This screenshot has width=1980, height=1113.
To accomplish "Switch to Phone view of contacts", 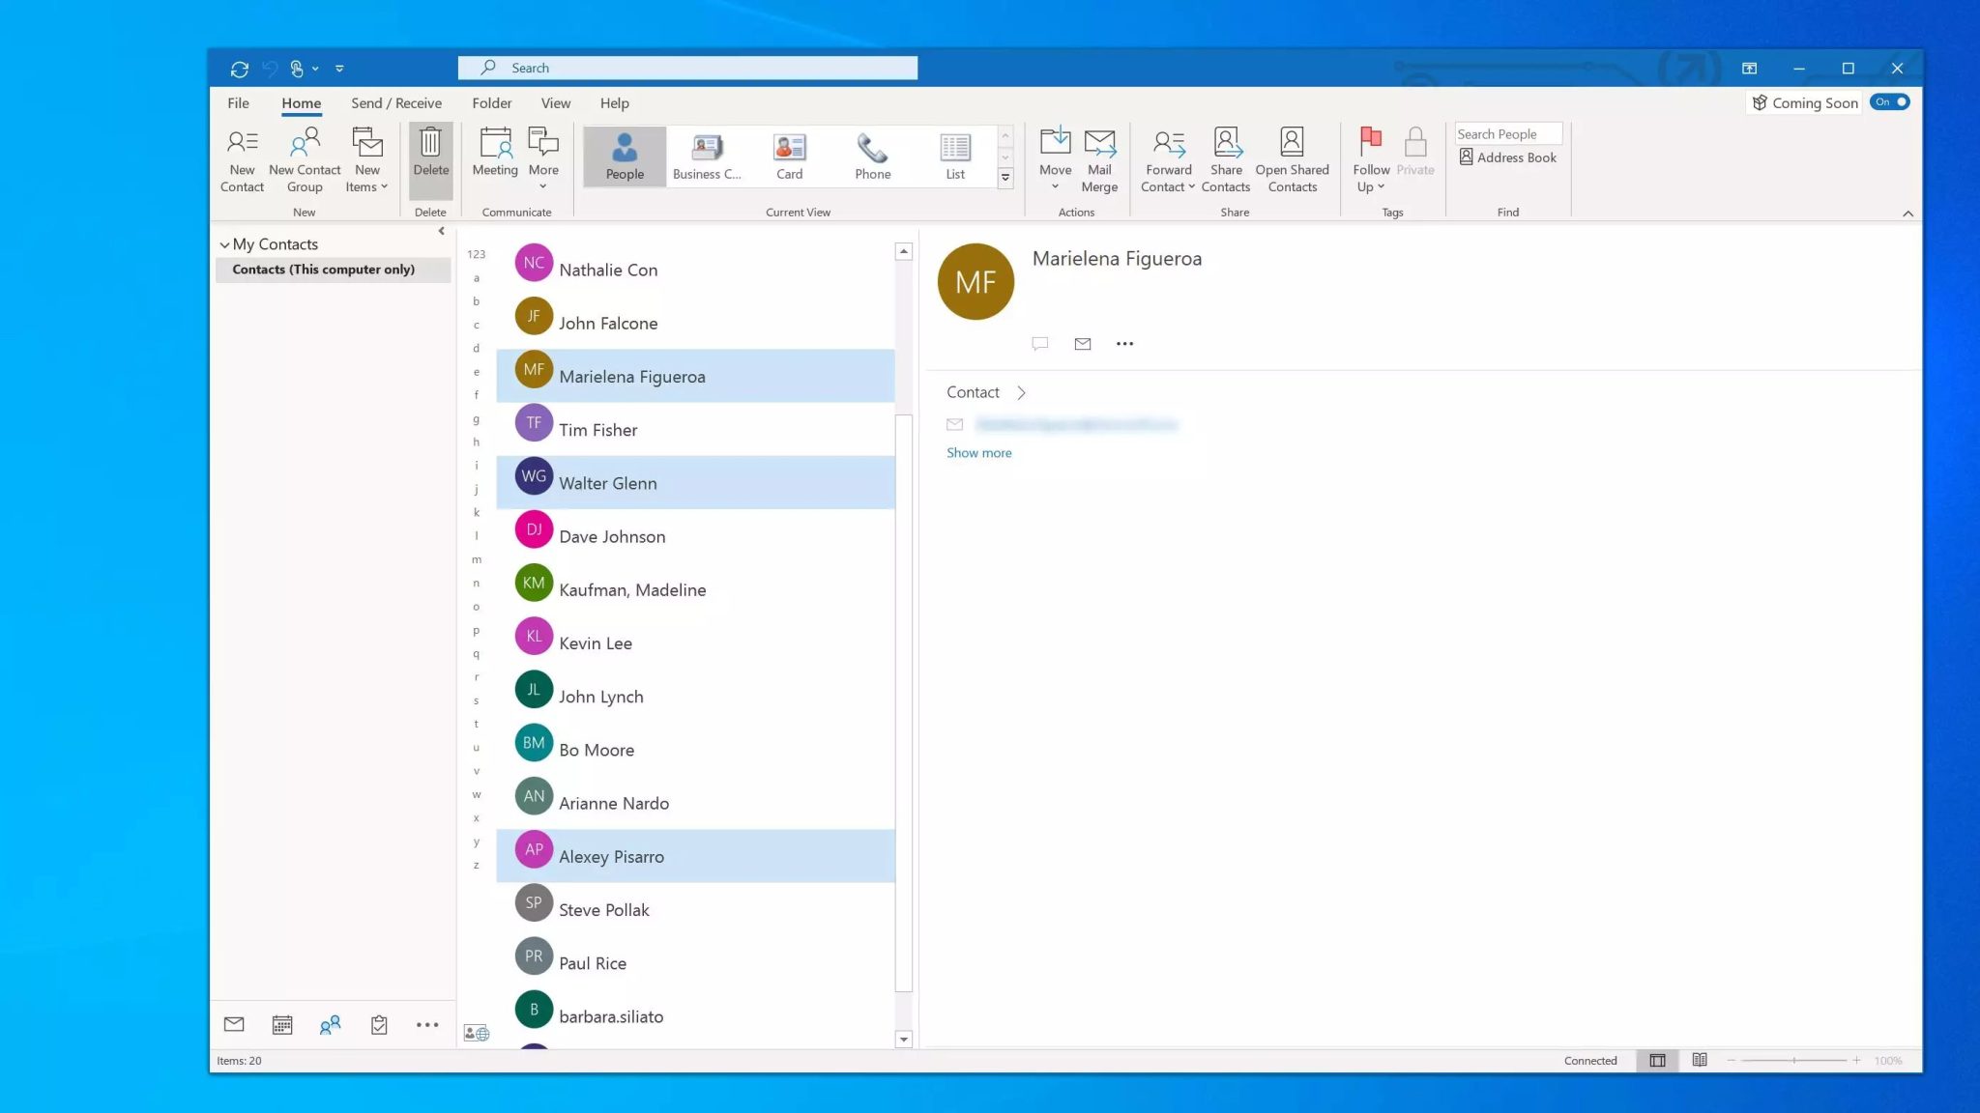I will coord(871,156).
